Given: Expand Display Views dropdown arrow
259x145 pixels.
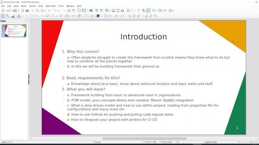Looking at the screenshot, I should [x=87, y=11].
